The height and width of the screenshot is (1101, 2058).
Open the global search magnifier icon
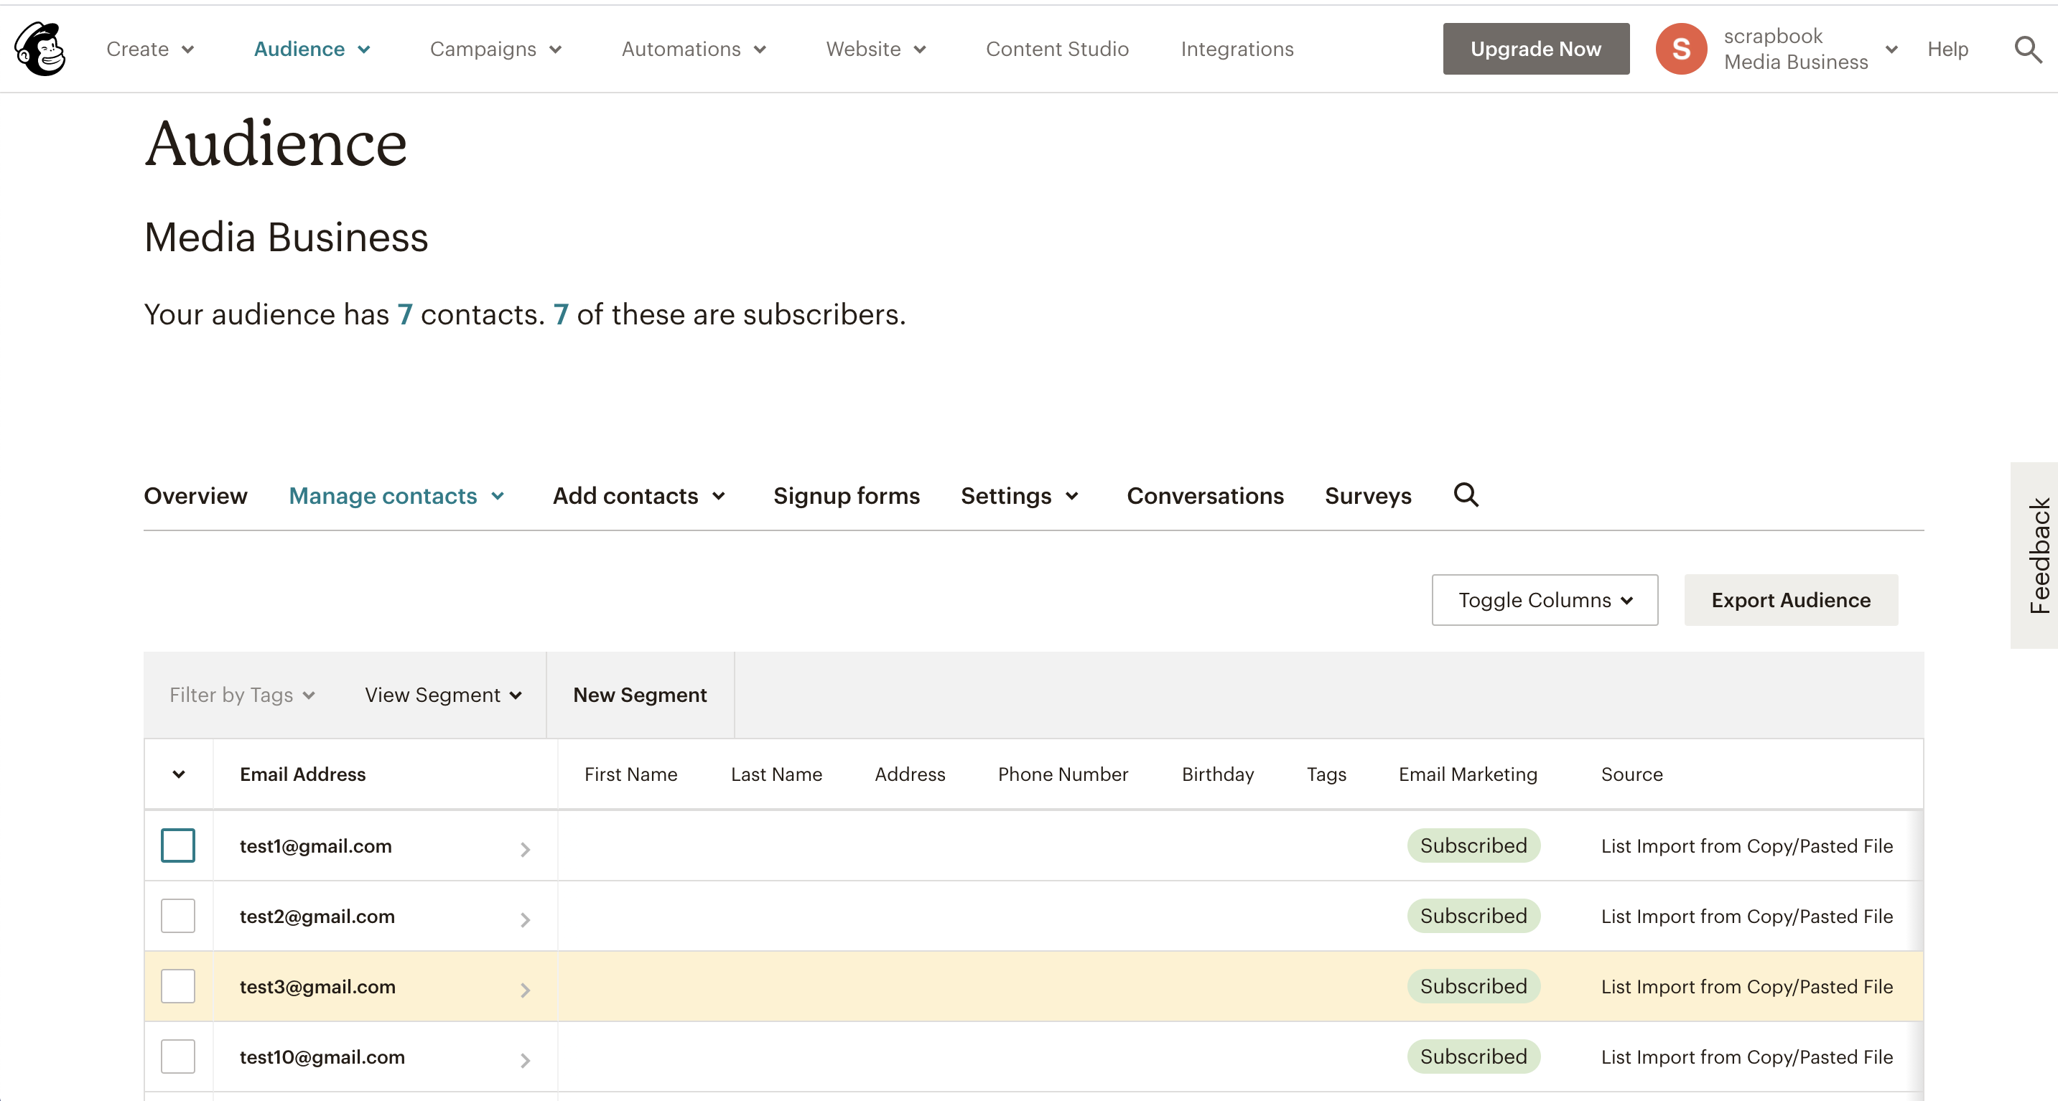coord(2027,50)
